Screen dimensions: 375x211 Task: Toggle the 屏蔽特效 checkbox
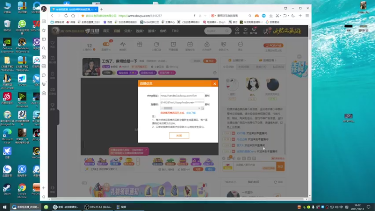278,158
